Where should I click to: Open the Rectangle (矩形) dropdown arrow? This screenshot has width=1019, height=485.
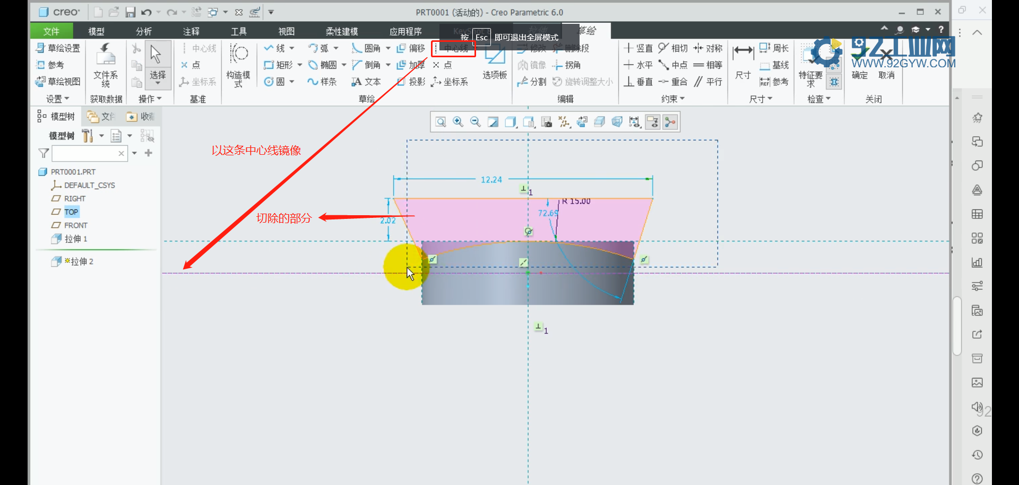pyautogui.click(x=300, y=65)
